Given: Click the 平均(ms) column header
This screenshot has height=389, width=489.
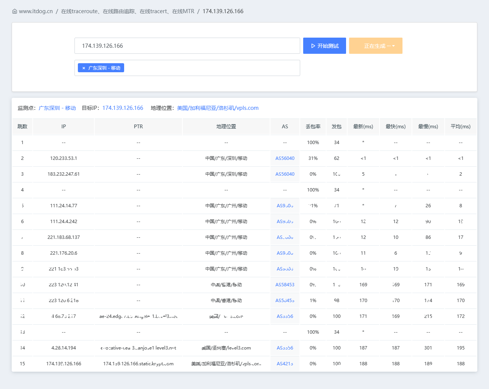Looking at the screenshot, I should 461,126.
